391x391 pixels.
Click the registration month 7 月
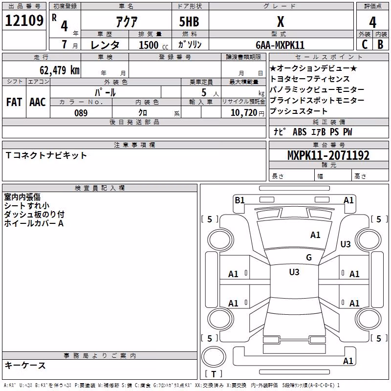[x=69, y=44]
